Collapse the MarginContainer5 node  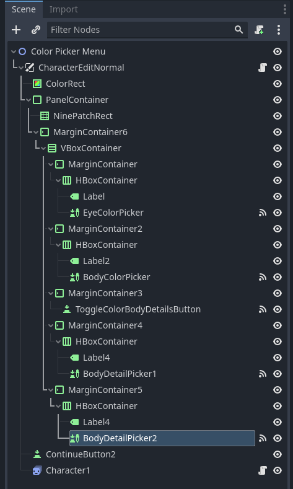click(x=51, y=390)
